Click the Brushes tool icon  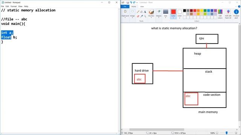[x=151, y=12]
